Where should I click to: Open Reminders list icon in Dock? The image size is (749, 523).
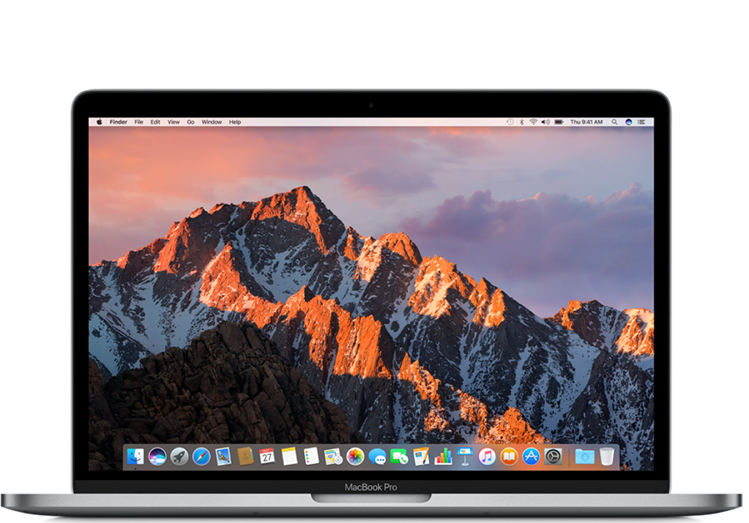[311, 456]
